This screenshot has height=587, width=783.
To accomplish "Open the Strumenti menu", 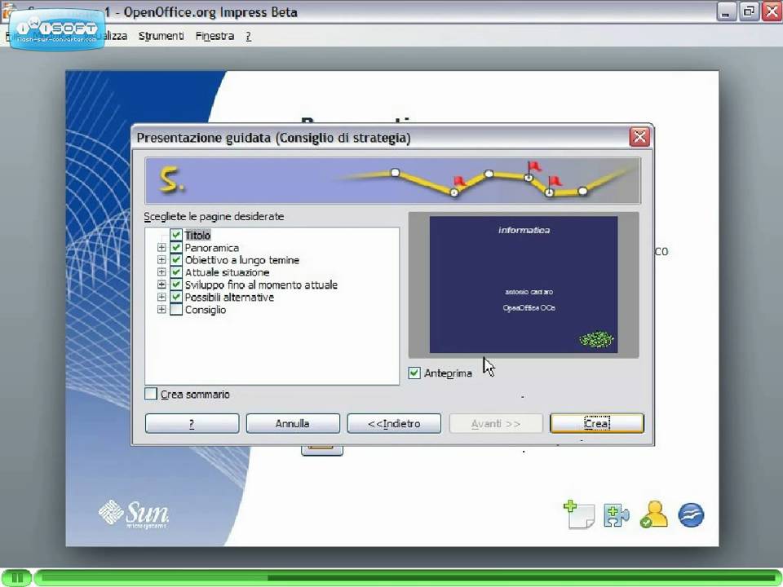I will (161, 36).
